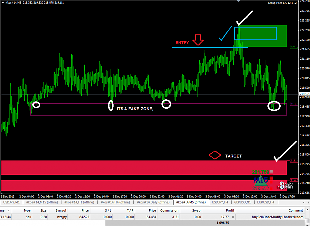Sort trades by the Symbol column header

(x=58, y=211)
